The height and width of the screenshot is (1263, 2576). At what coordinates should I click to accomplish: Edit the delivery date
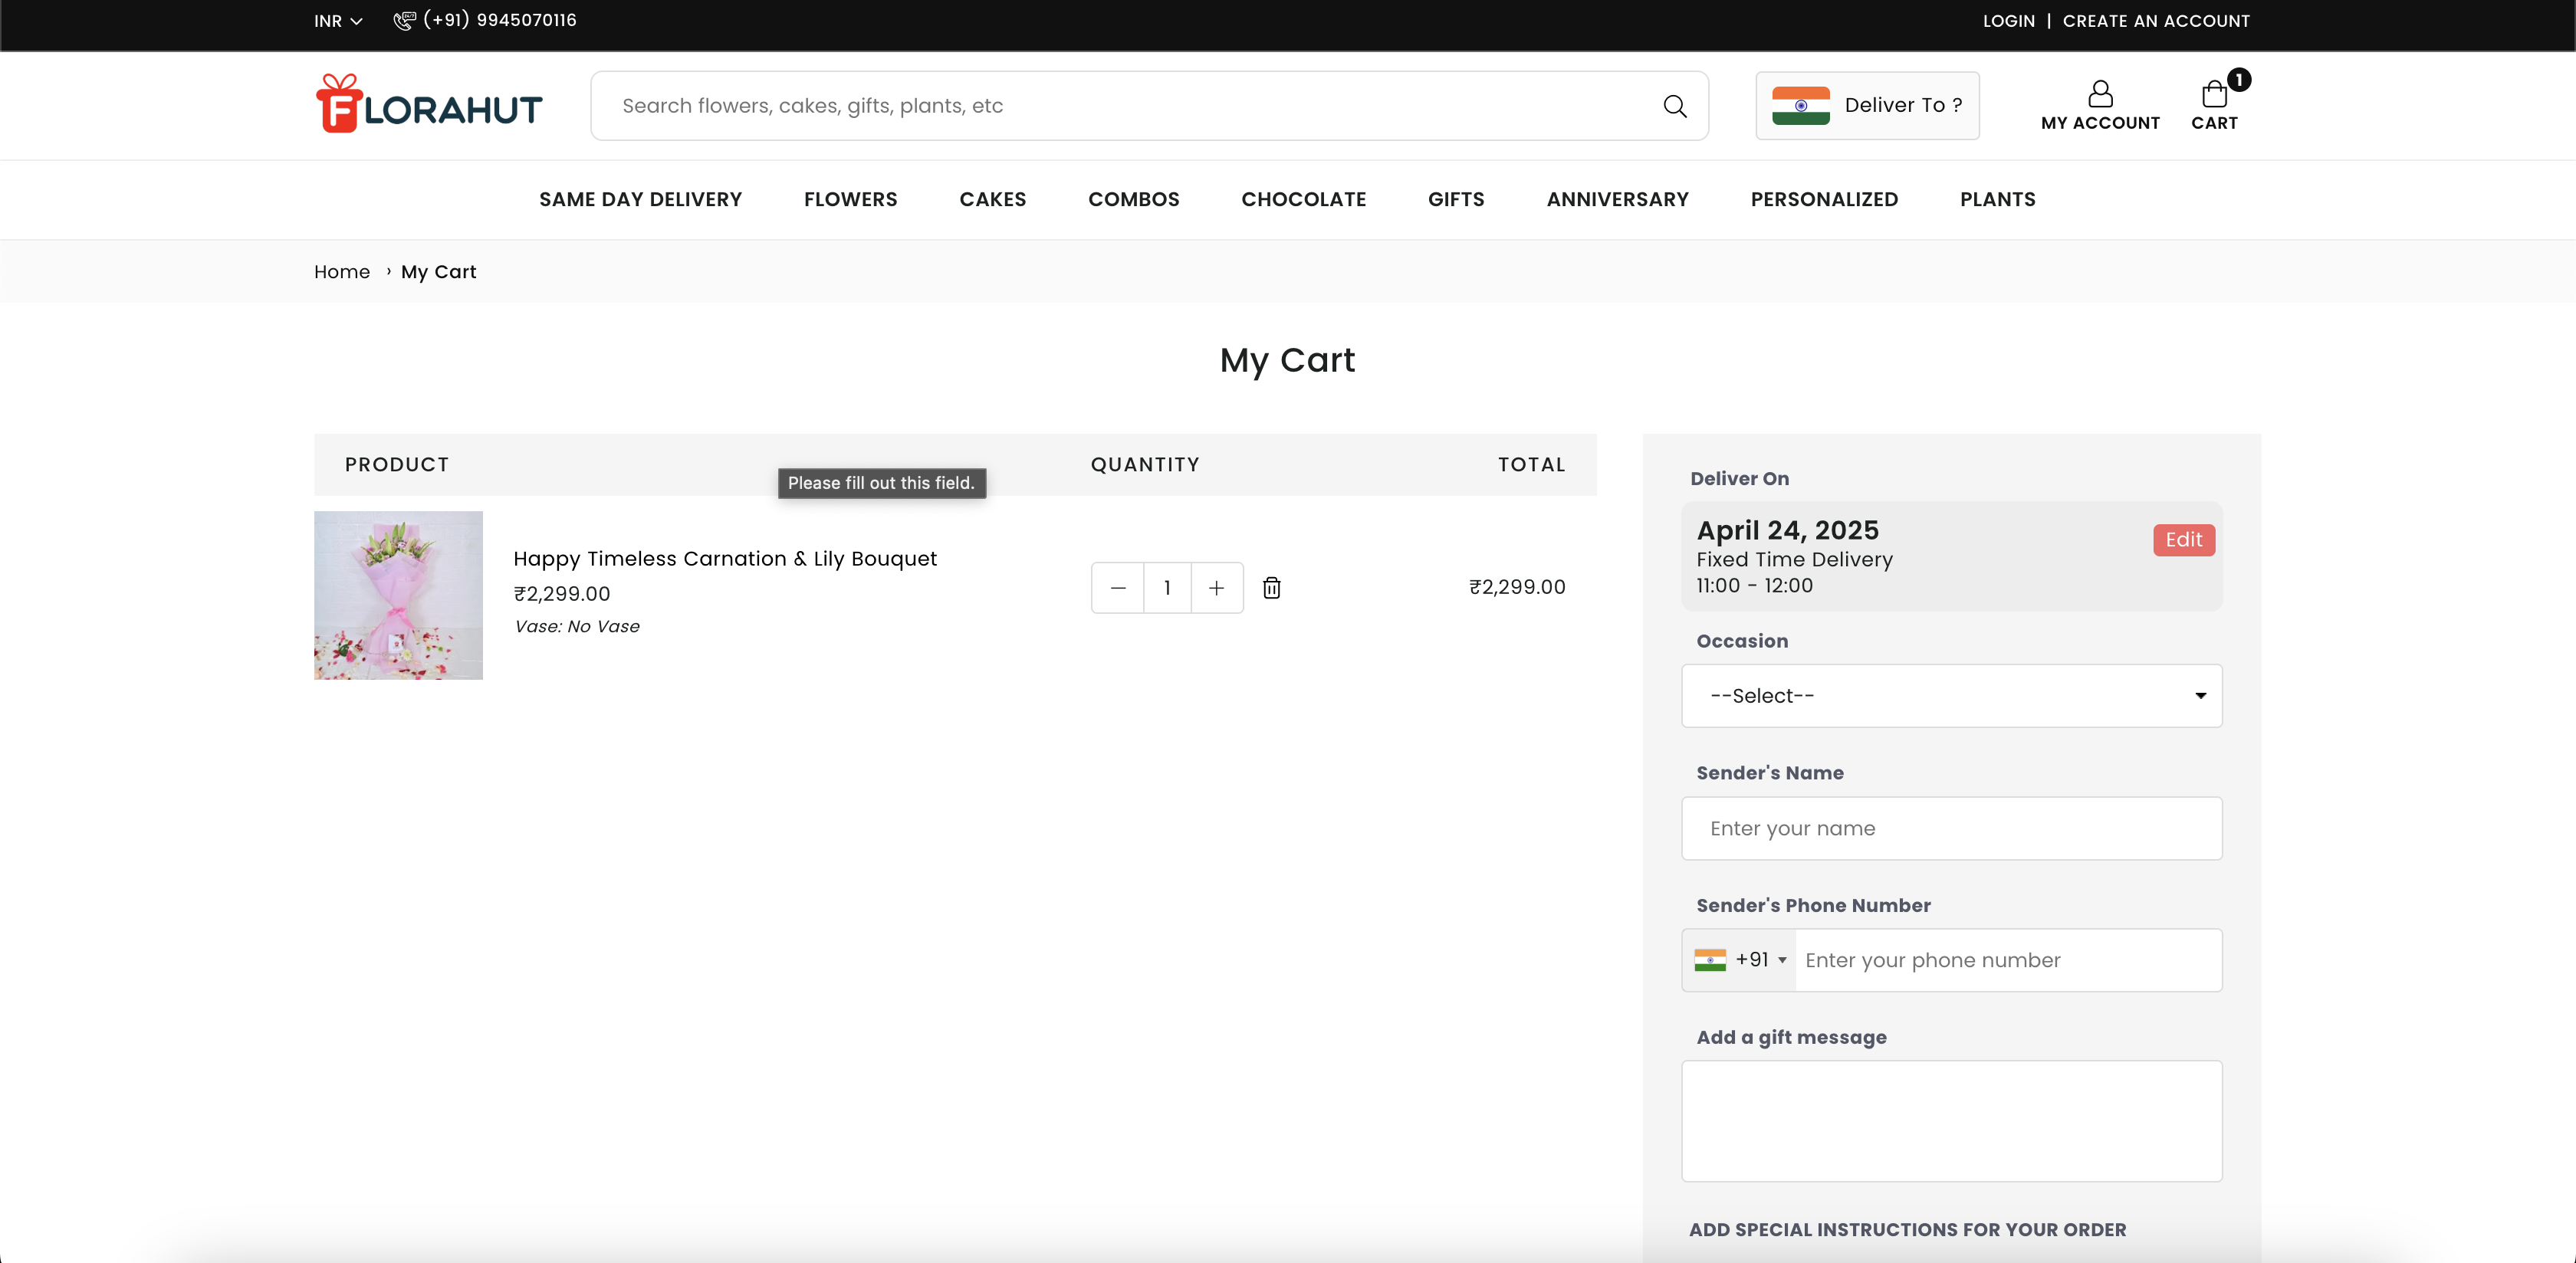point(2184,540)
